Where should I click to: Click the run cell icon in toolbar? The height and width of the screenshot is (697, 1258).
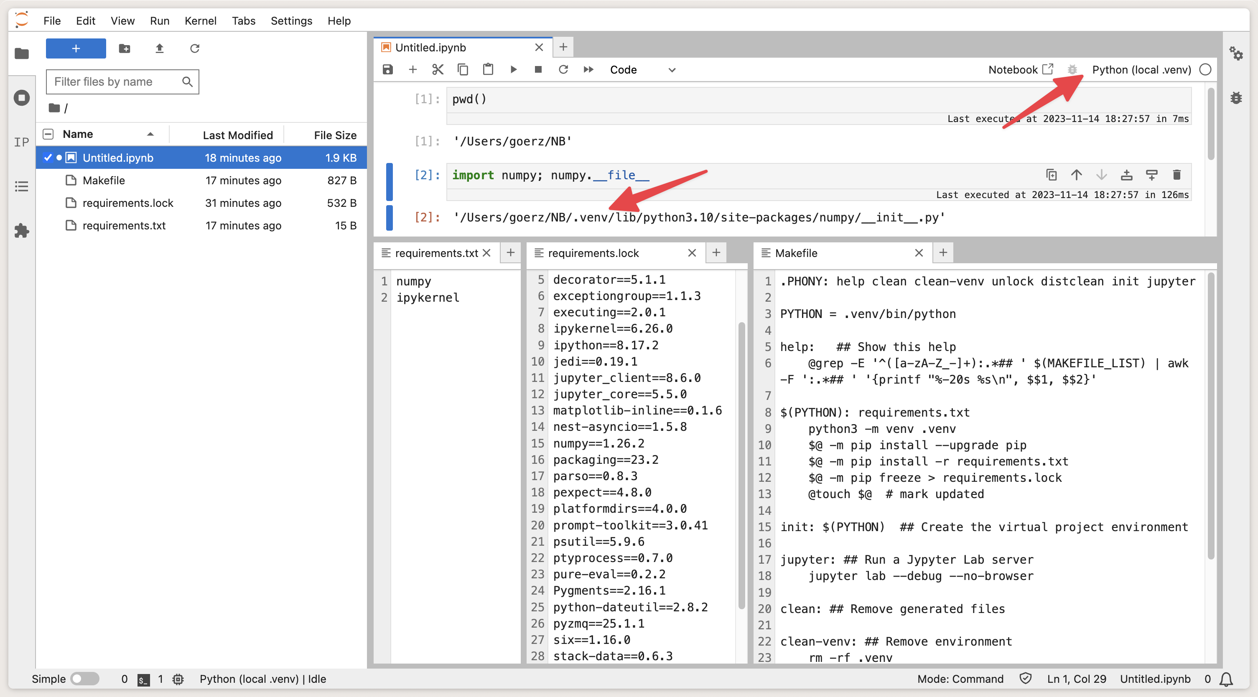click(x=512, y=69)
